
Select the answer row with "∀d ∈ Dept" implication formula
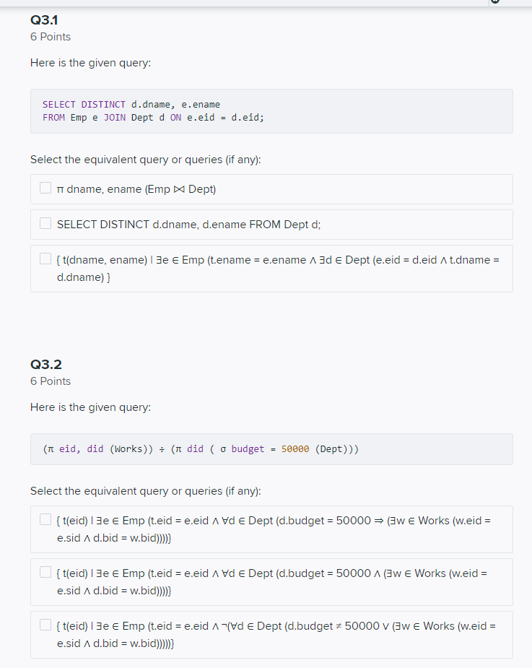[x=271, y=529]
